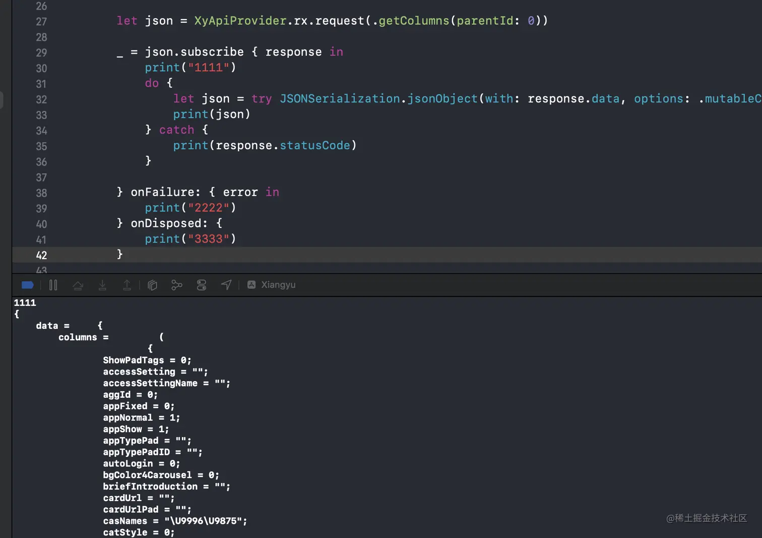Click the options: parameter label
This screenshot has width=762, height=538.
click(662, 99)
